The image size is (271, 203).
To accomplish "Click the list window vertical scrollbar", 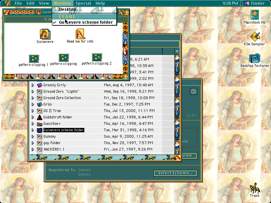I will (177, 105).
